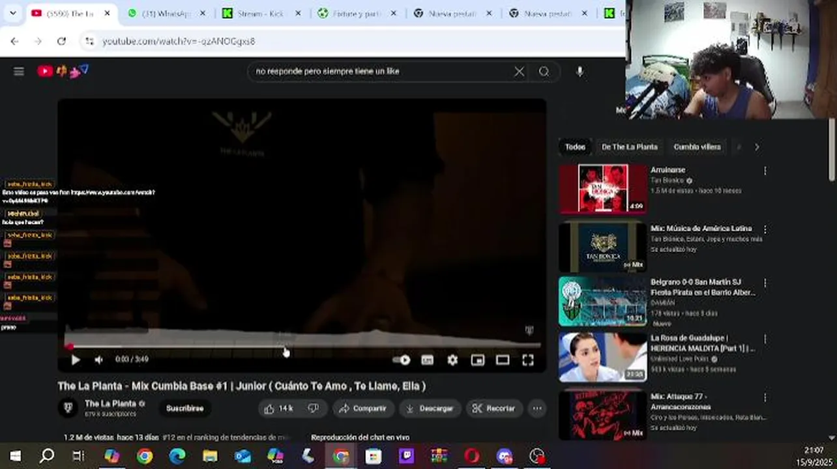Image resolution: width=837 pixels, height=469 pixels.
Task: Subscribe with the Suscribirse button
Action: [x=184, y=408]
